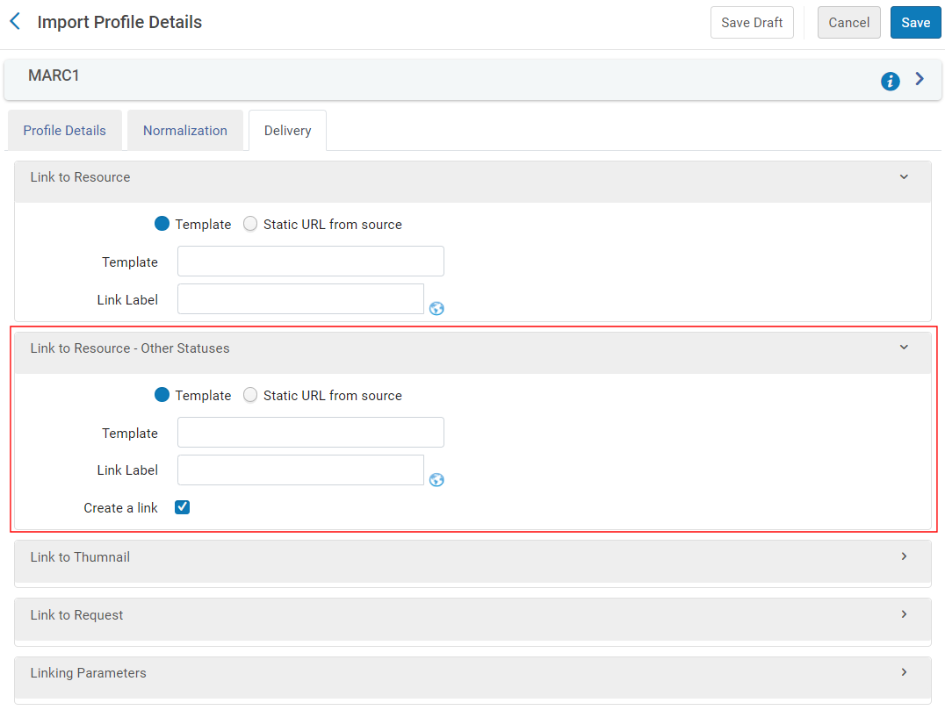
Task: Click the back arrow beside Import Profile Details
Action: (x=15, y=22)
